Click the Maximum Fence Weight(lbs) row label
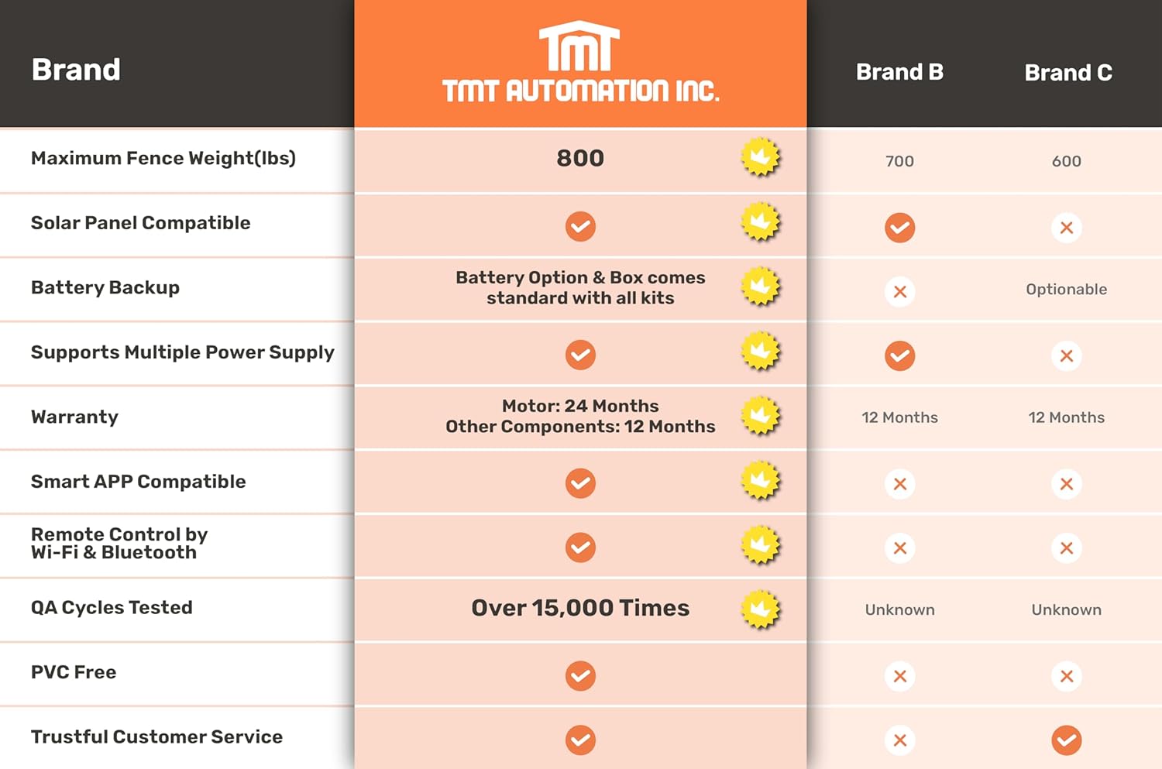The image size is (1162, 769). [x=163, y=158]
